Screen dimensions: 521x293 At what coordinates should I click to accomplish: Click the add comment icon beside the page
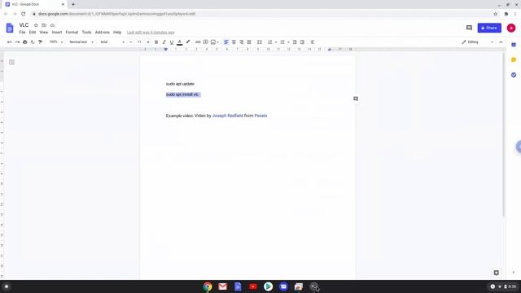356,98
